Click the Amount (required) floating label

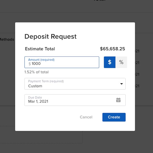coord(41,60)
